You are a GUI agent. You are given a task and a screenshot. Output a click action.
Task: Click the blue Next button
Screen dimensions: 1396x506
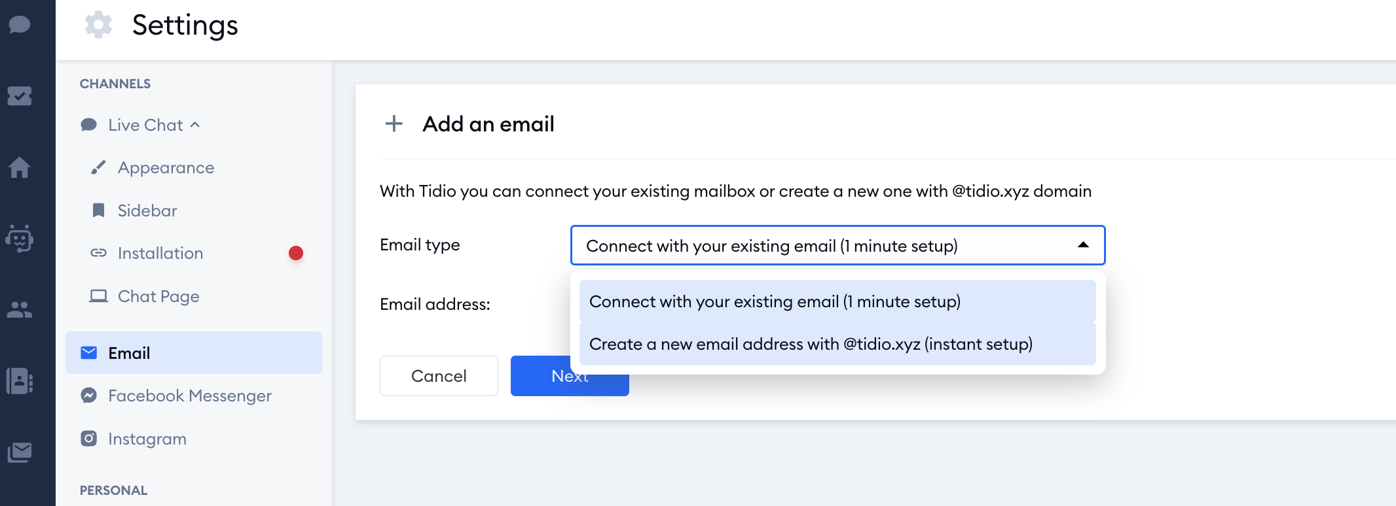tap(570, 376)
